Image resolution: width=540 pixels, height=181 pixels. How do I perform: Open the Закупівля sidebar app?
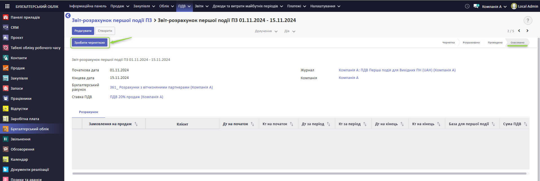point(19,78)
